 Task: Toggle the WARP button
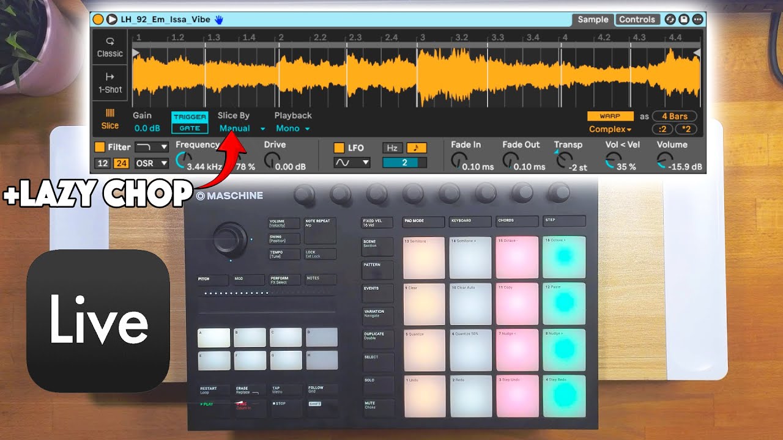(x=609, y=116)
